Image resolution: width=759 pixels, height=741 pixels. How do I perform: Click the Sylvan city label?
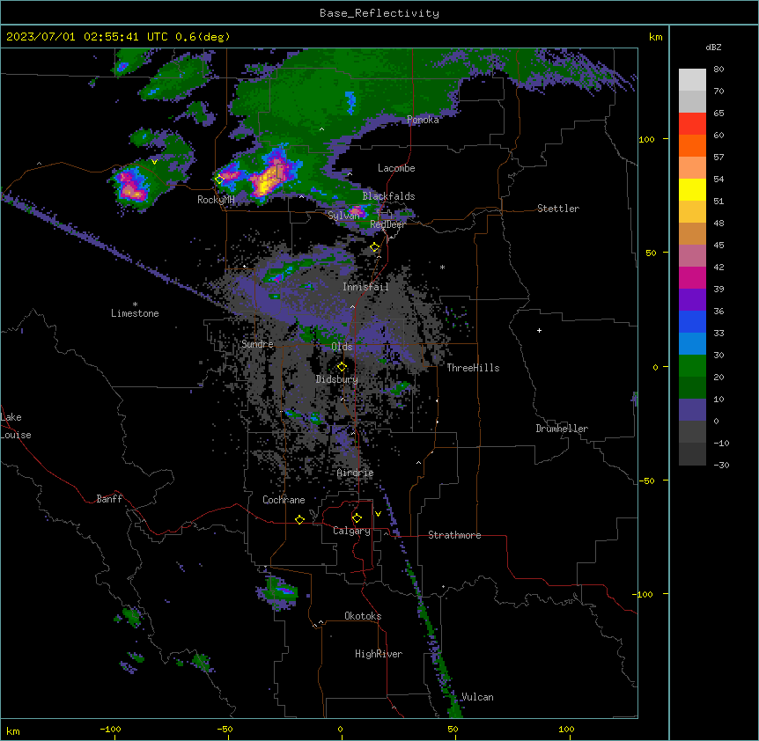343,216
